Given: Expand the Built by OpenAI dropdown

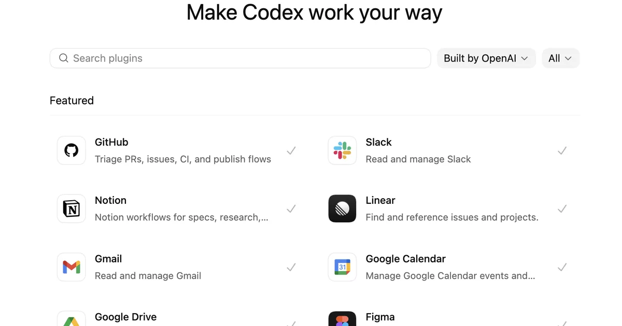Looking at the screenshot, I should [486, 58].
